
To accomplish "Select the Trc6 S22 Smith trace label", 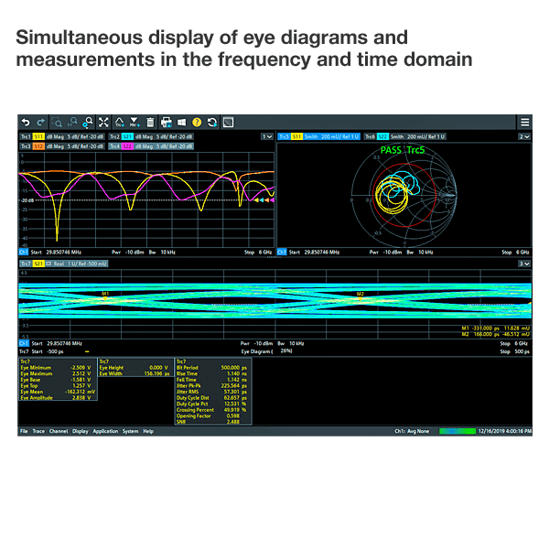I will 404,136.
